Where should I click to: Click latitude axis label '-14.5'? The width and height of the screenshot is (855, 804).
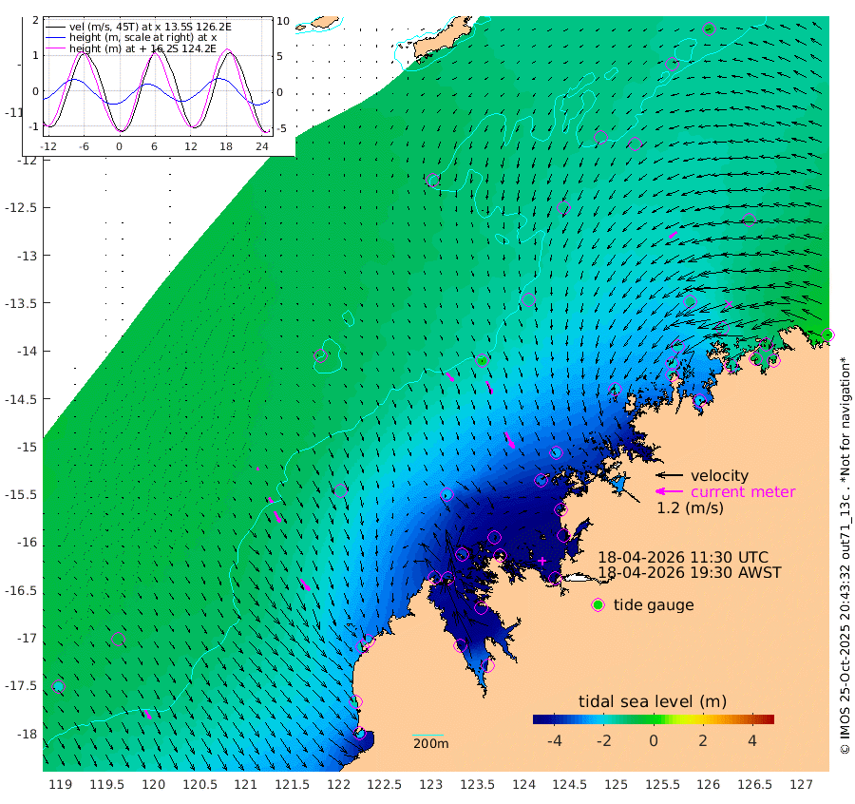tap(20, 399)
